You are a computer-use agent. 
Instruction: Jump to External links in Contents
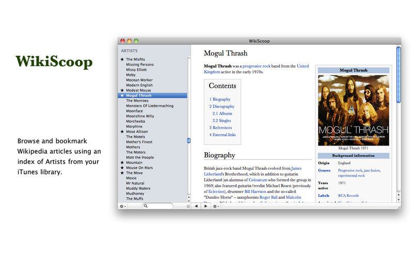[223, 135]
